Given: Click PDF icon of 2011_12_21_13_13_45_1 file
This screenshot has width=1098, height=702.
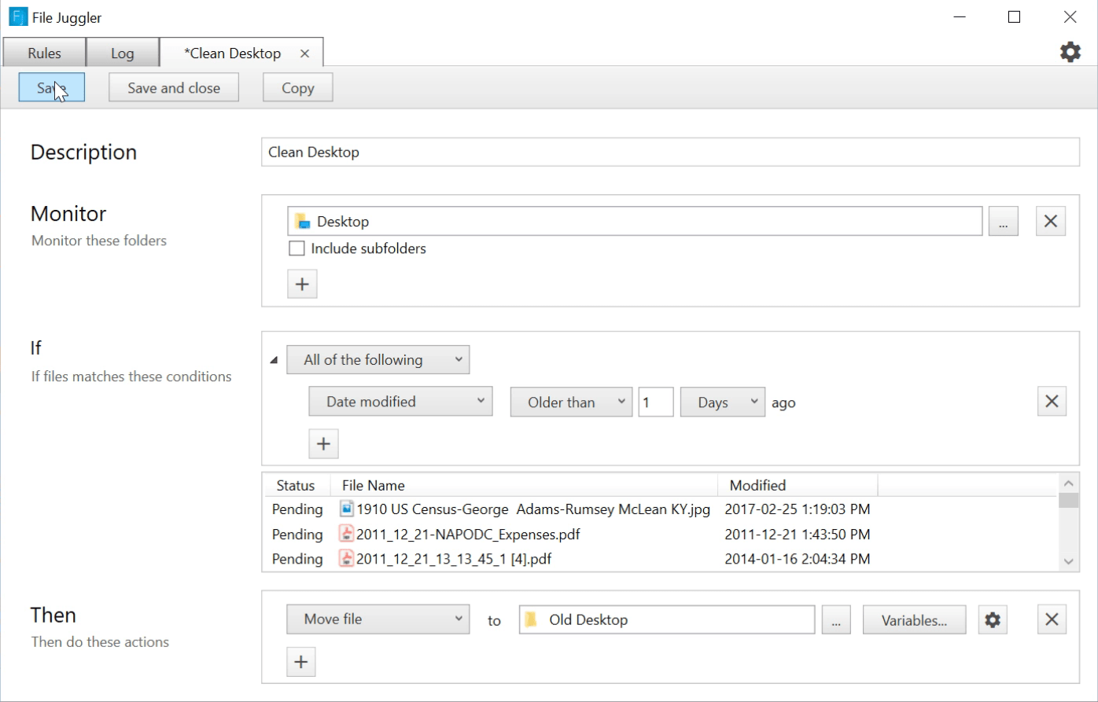Looking at the screenshot, I should [x=346, y=558].
